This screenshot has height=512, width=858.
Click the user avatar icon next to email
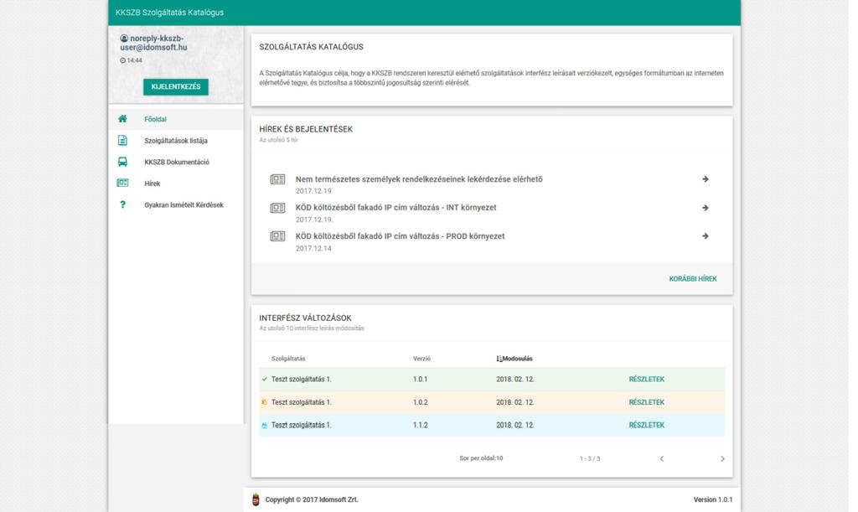124,39
